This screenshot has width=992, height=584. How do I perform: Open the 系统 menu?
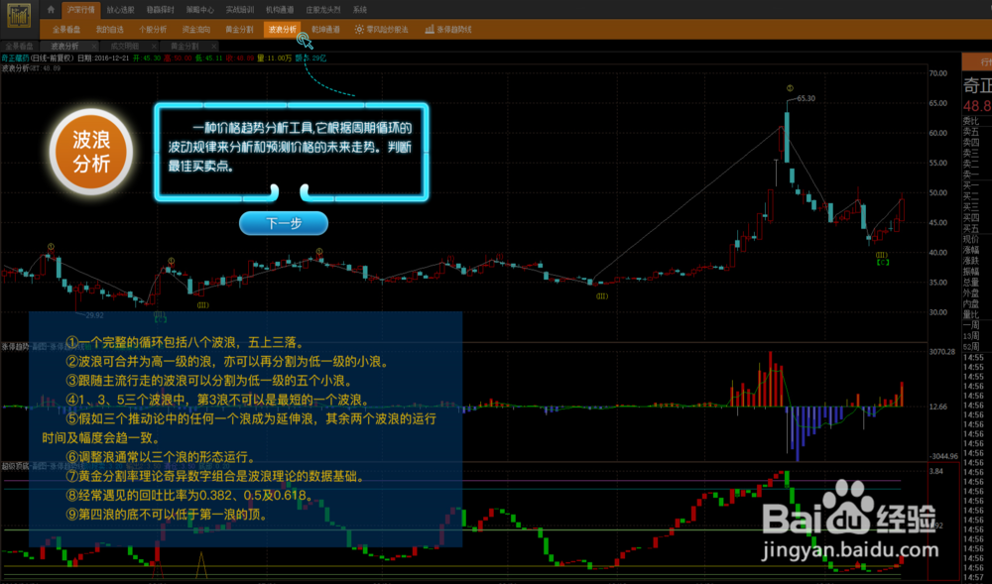tap(360, 10)
